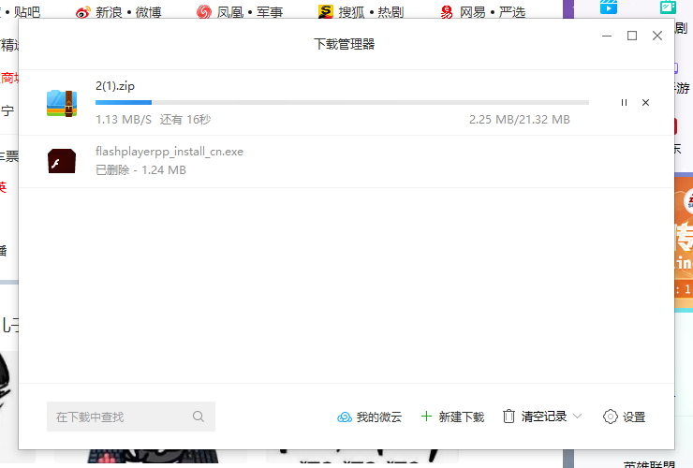Open 设置 via the gear icon
The image size is (693, 468).
(611, 417)
